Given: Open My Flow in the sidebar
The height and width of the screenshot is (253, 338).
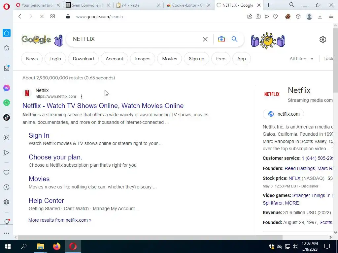Looking at the screenshot, I should click(7, 153).
